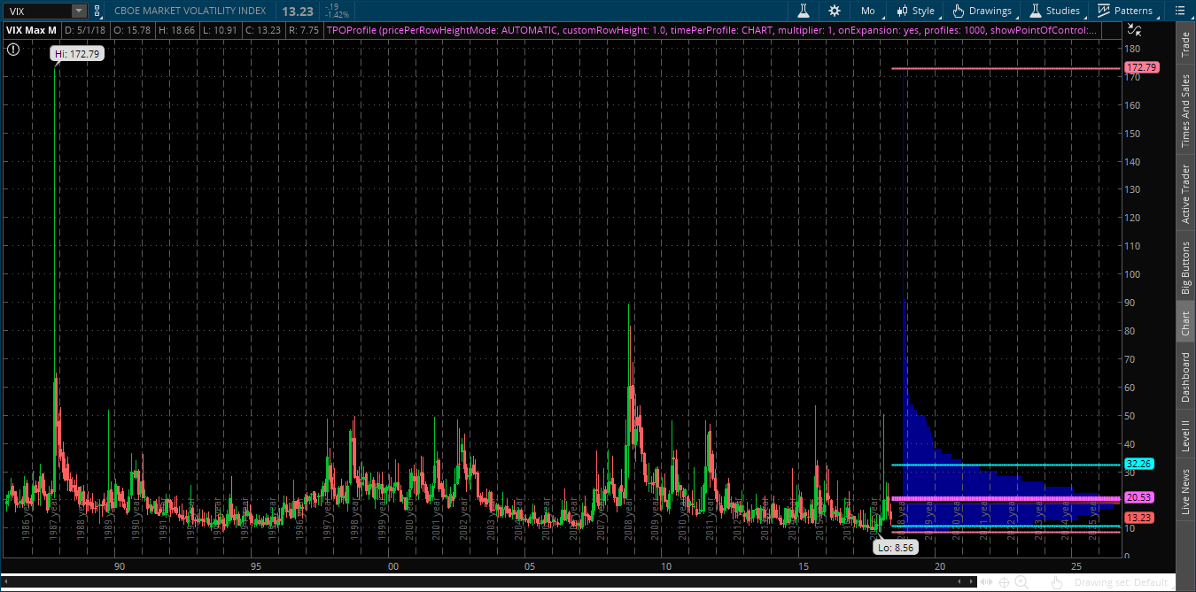Open the Big Buttons side tab
This screenshot has height=592, width=1196.
(1185, 267)
